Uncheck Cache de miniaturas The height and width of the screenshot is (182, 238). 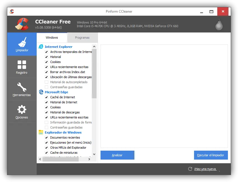(46, 153)
